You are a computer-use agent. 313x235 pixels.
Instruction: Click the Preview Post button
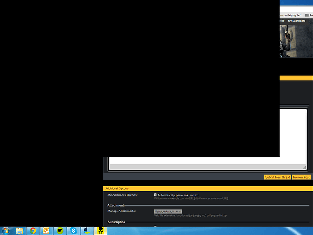pos(301,177)
